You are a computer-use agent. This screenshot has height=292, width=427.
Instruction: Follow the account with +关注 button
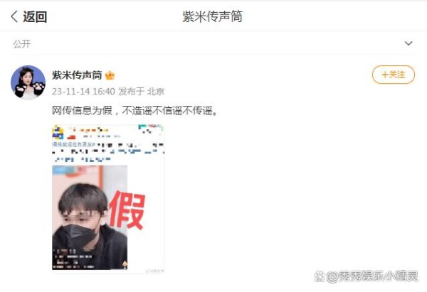(x=394, y=75)
